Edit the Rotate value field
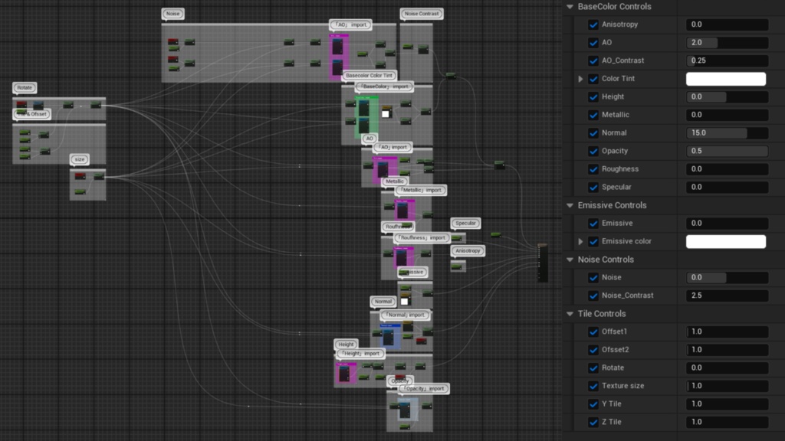785x441 pixels. tap(727, 367)
